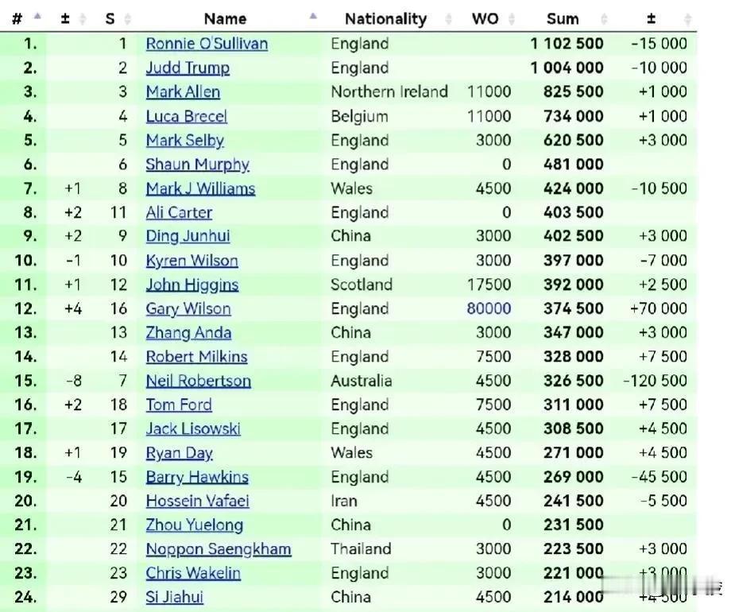Viewport: 739px width, 612px height.
Task: Sort by WO column header
Action: (x=485, y=18)
